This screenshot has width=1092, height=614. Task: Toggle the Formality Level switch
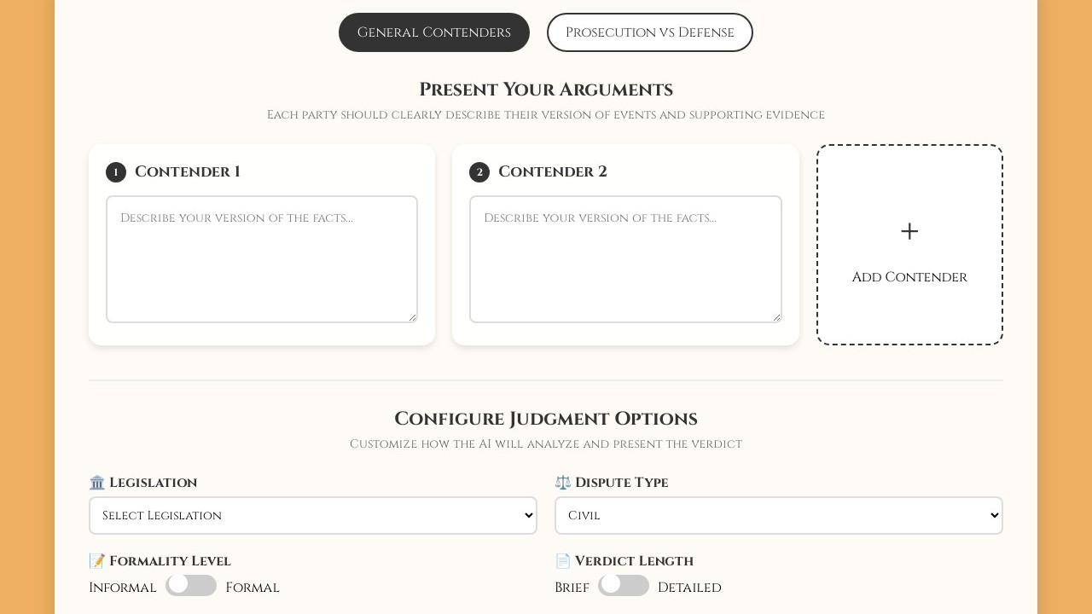(191, 585)
